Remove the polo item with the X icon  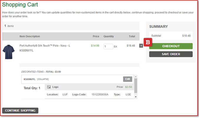coord(141,45)
